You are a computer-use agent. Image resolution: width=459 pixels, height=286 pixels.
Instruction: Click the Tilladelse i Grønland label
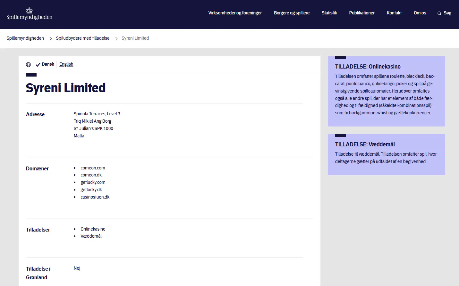click(38, 273)
